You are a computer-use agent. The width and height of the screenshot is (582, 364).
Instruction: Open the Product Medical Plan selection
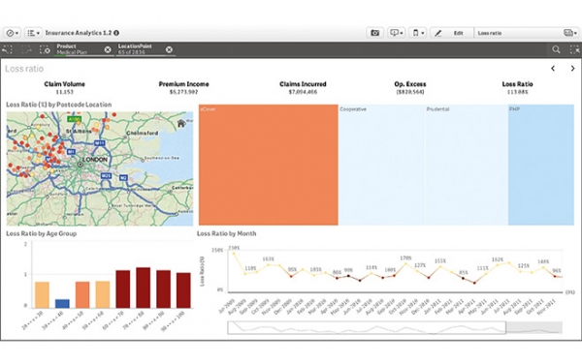[x=79, y=49]
